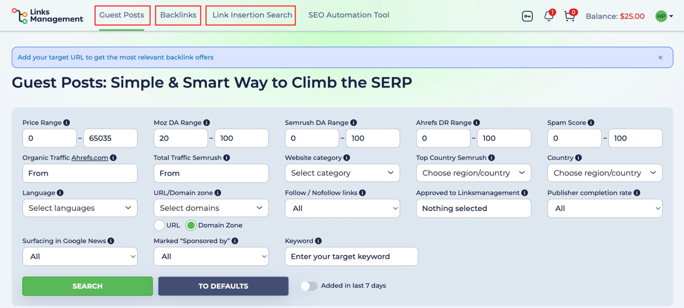Show info for Price Range

point(67,123)
